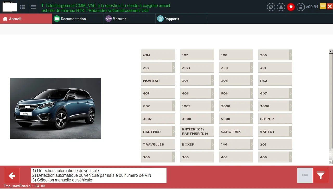
Task: Click Tree_startPortal.s status bar text
Action: click(x=24, y=186)
